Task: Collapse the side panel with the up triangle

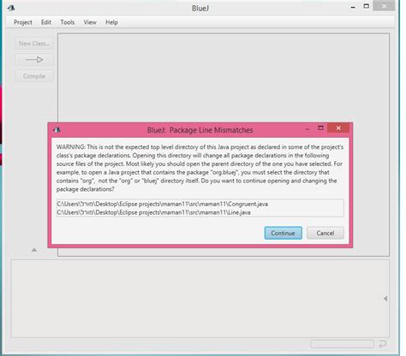Action: (34, 250)
